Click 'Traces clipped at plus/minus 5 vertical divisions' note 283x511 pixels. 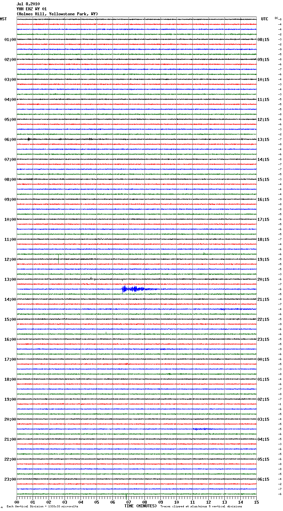tap(201, 506)
